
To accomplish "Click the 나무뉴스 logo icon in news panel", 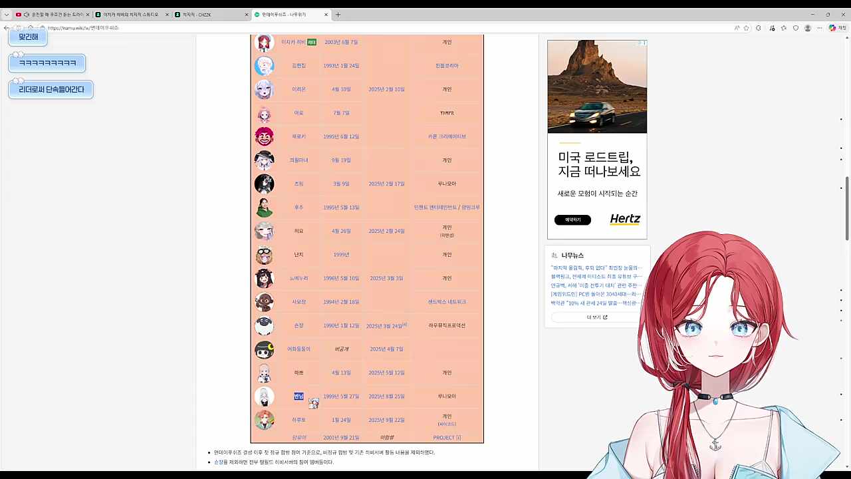I will point(554,255).
